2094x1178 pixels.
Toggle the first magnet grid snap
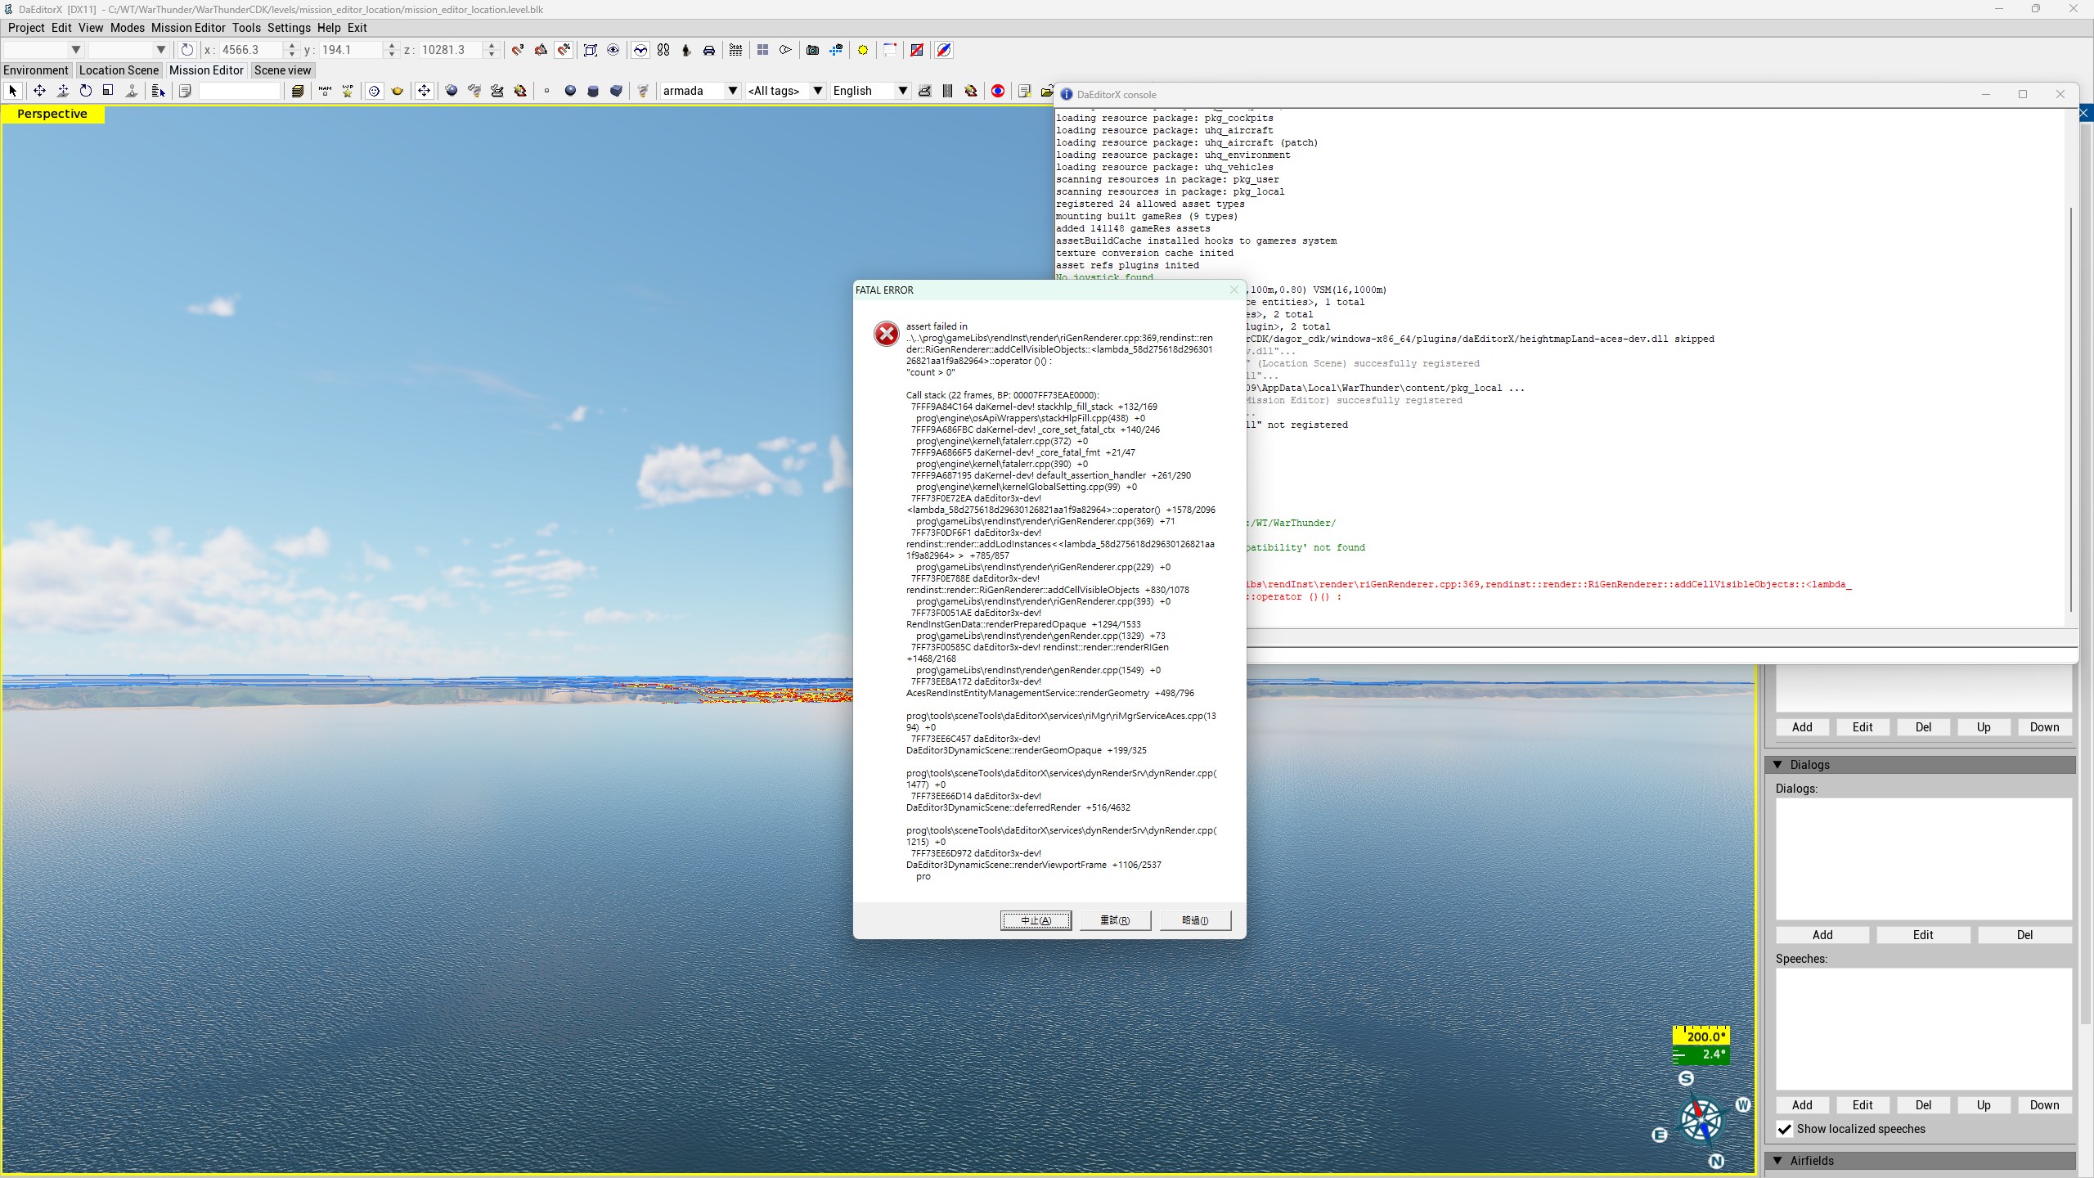point(518,50)
